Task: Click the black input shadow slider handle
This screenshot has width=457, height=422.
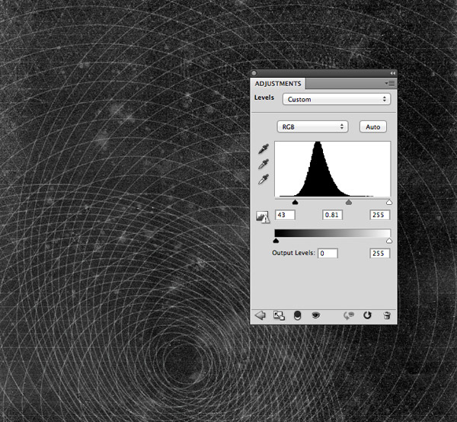Action: pyautogui.click(x=295, y=203)
